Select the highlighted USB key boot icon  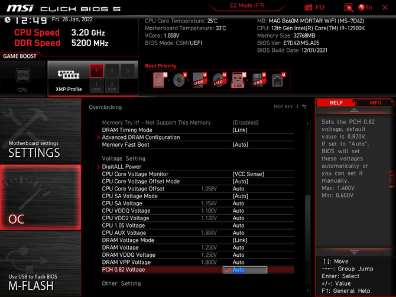point(238,80)
